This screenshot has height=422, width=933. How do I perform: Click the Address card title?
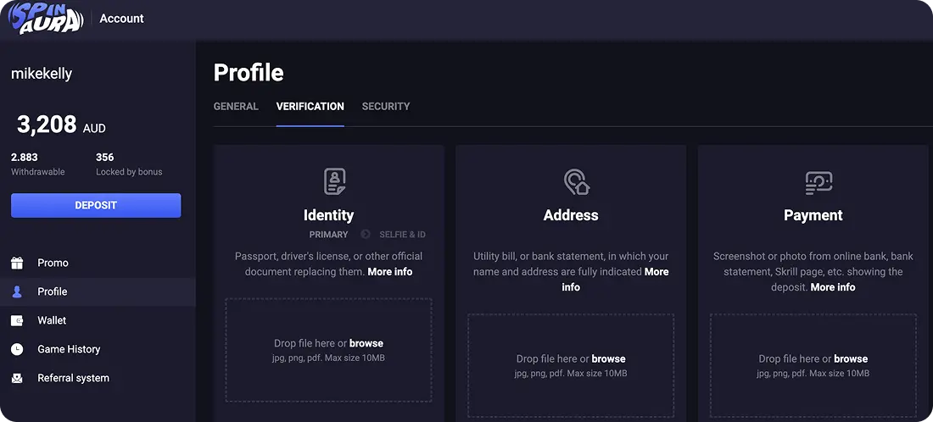(571, 215)
